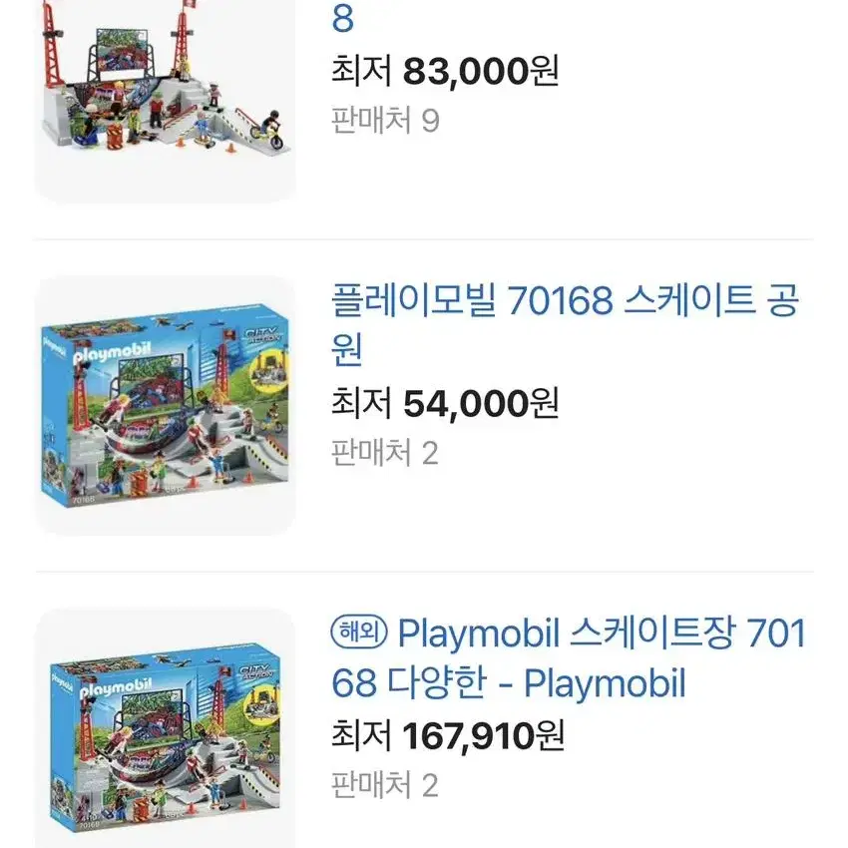Open the Playmobil 스케이트장 overseas product title
This screenshot has width=848, height=848.
coord(569,657)
